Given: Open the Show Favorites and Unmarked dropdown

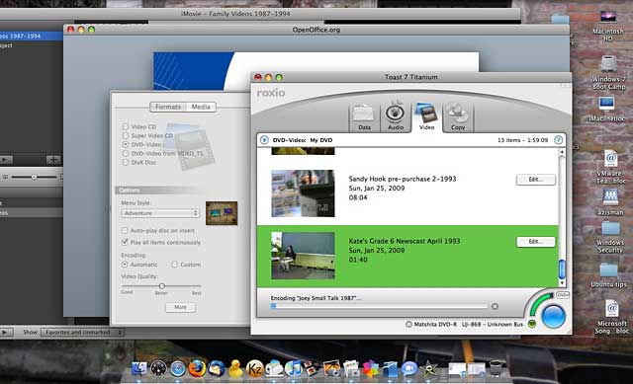Looking at the screenshot, I should [x=83, y=332].
